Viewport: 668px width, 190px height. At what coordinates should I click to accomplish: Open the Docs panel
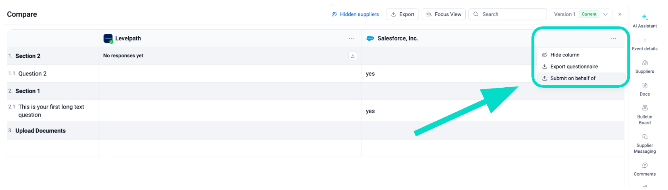tap(644, 89)
